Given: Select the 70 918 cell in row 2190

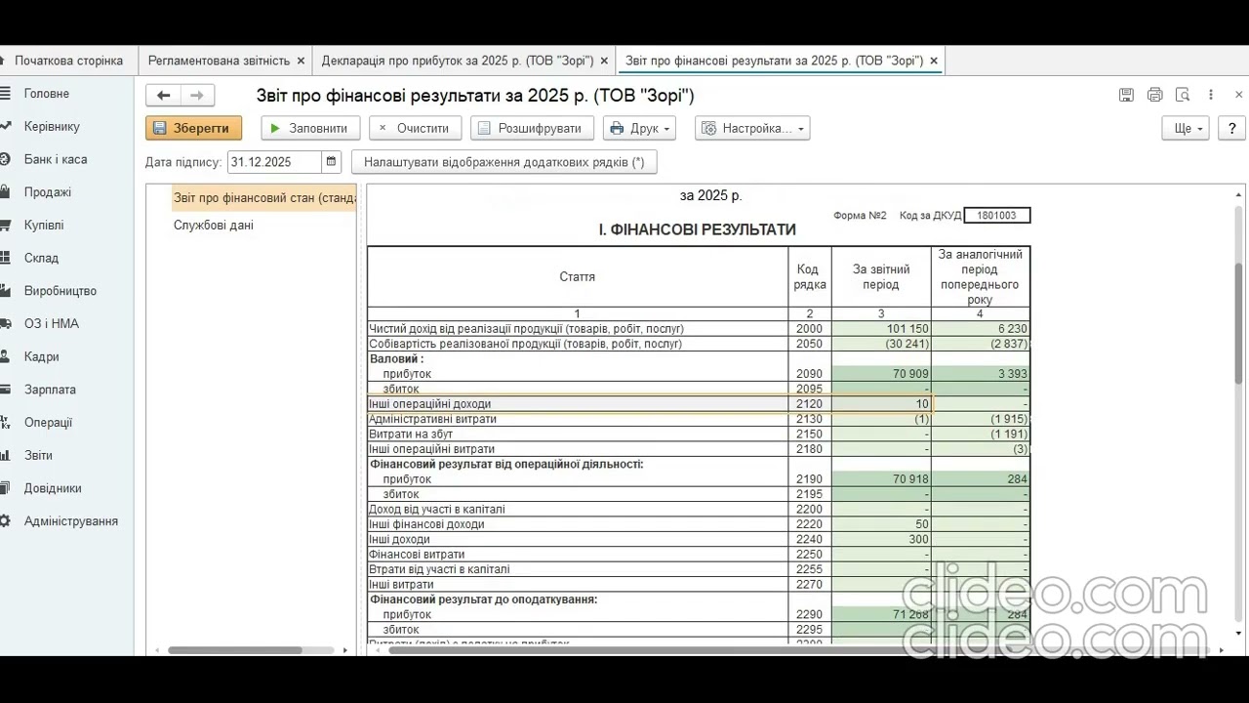Looking at the screenshot, I should click(x=881, y=479).
